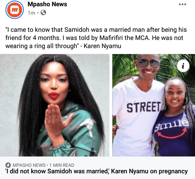Screen dimensions: 195x179
Task: Click the 1 MIN READ label
Action: pyautogui.click(x=62, y=165)
